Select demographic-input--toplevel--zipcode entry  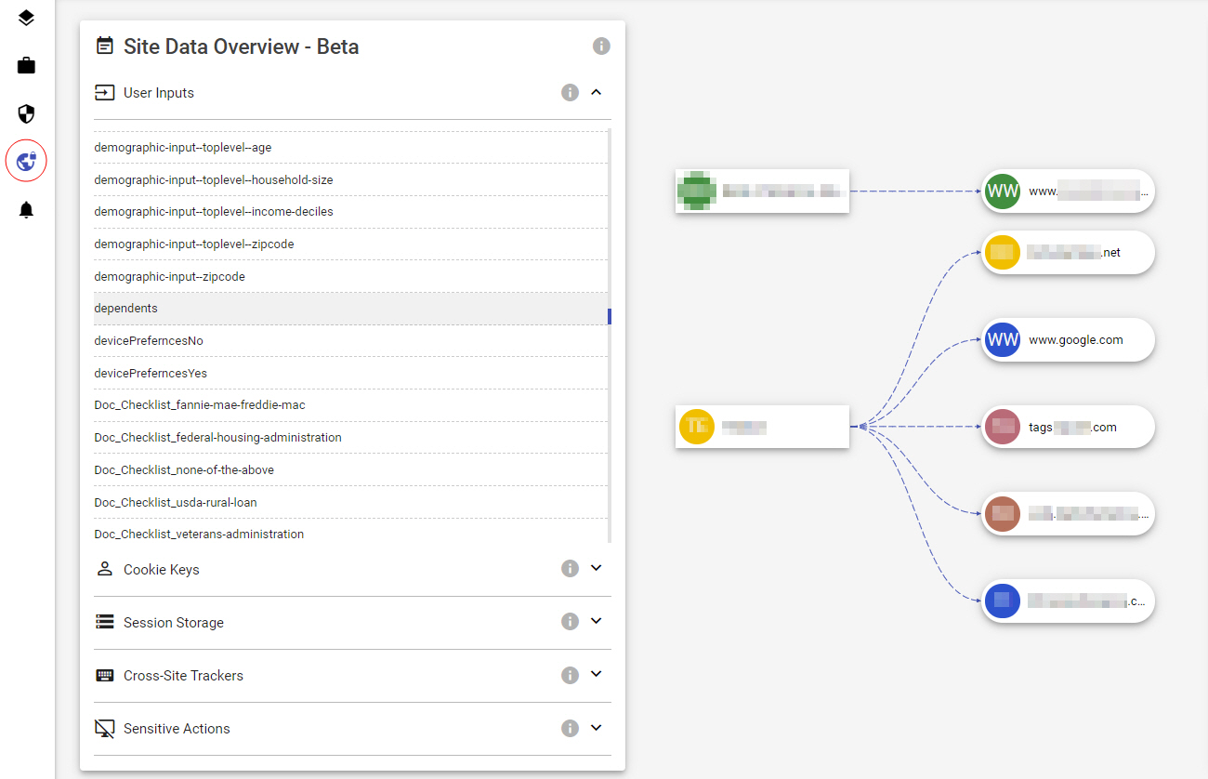(x=351, y=244)
